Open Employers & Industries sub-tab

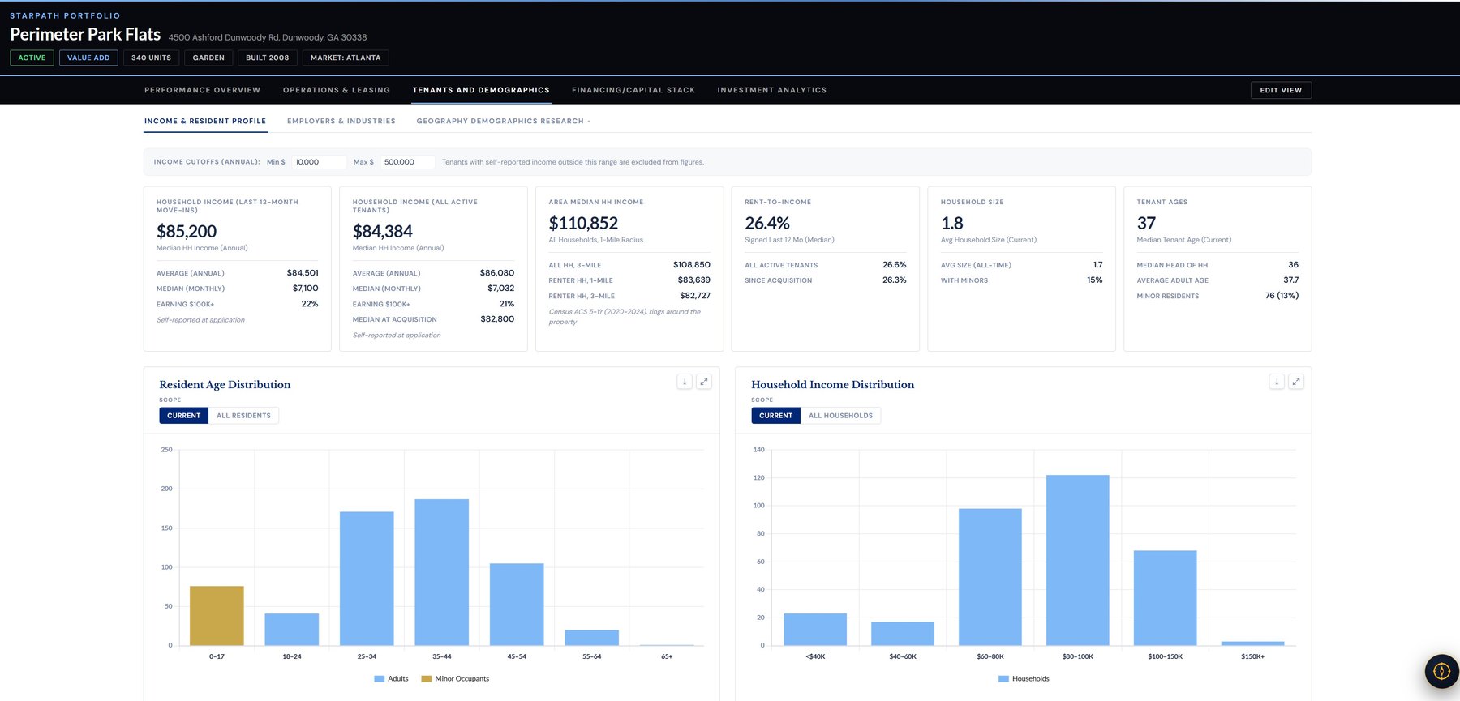(x=341, y=122)
